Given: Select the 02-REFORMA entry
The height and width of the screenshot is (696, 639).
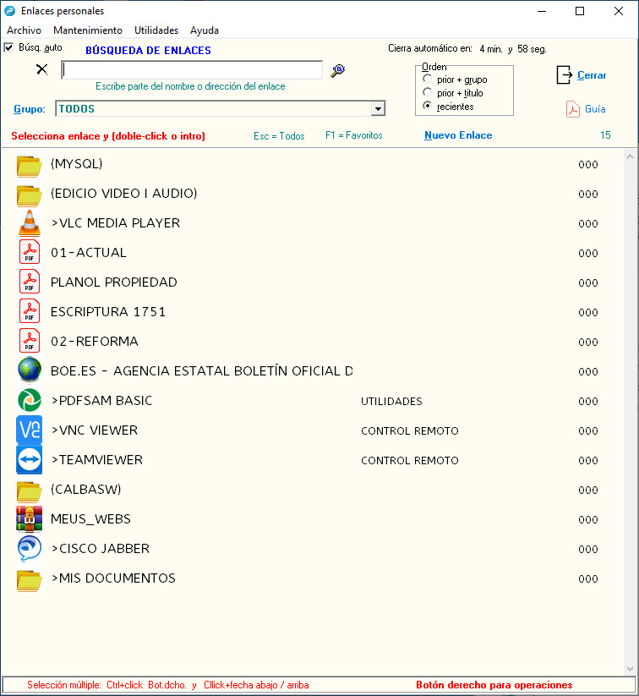Looking at the screenshot, I should pos(94,342).
